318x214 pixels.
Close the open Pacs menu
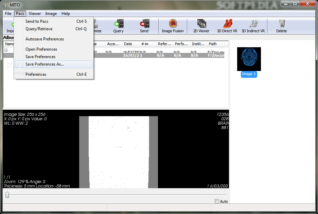coord(20,14)
